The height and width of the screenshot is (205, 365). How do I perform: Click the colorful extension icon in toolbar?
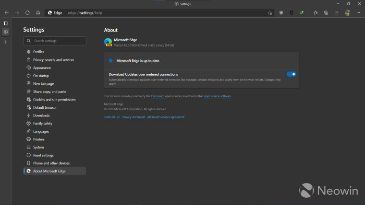[x=302, y=13]
